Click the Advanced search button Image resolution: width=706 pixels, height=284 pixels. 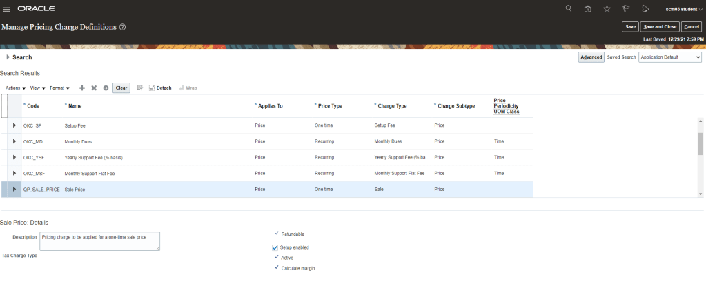point(591,57)
